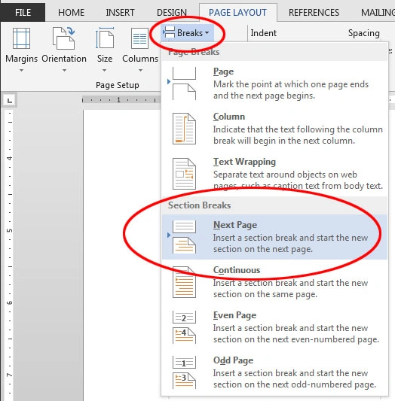
Task: Open the FILE tab
Action: pos(23,13)
